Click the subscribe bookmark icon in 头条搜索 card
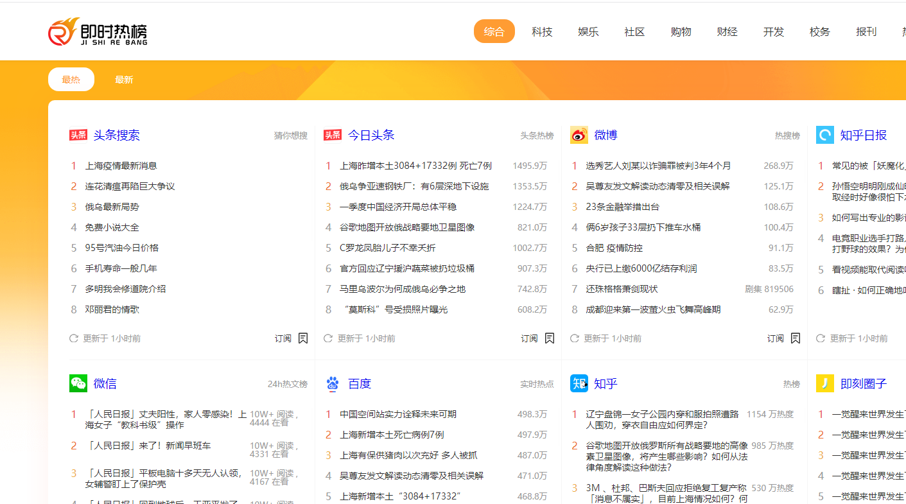 tap(303, 338)
